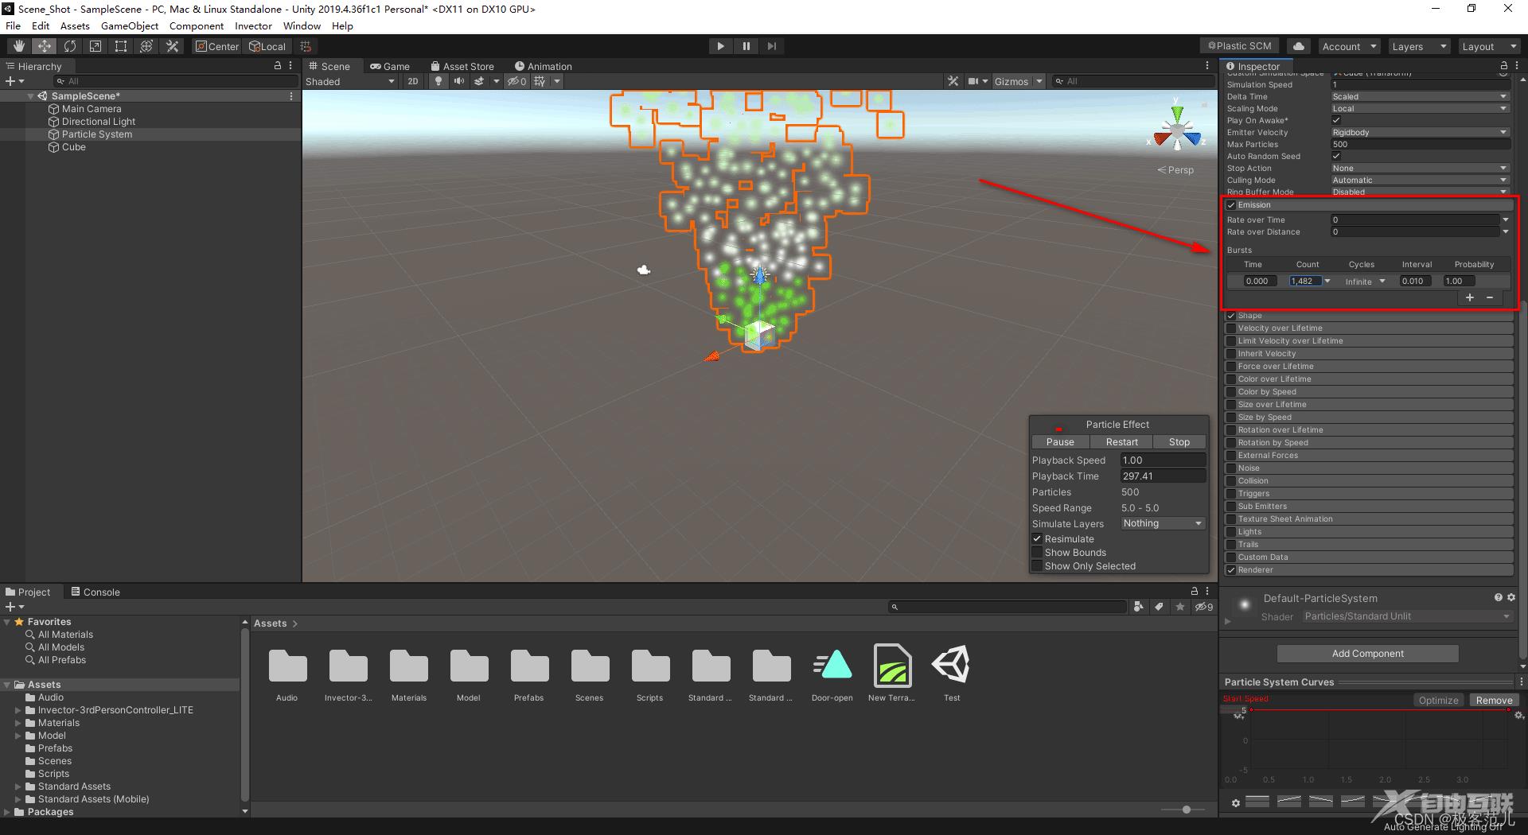Toggle scene grid visibility icon
1528x835 pixels.
pyautogui.click(x=540, y=81)
